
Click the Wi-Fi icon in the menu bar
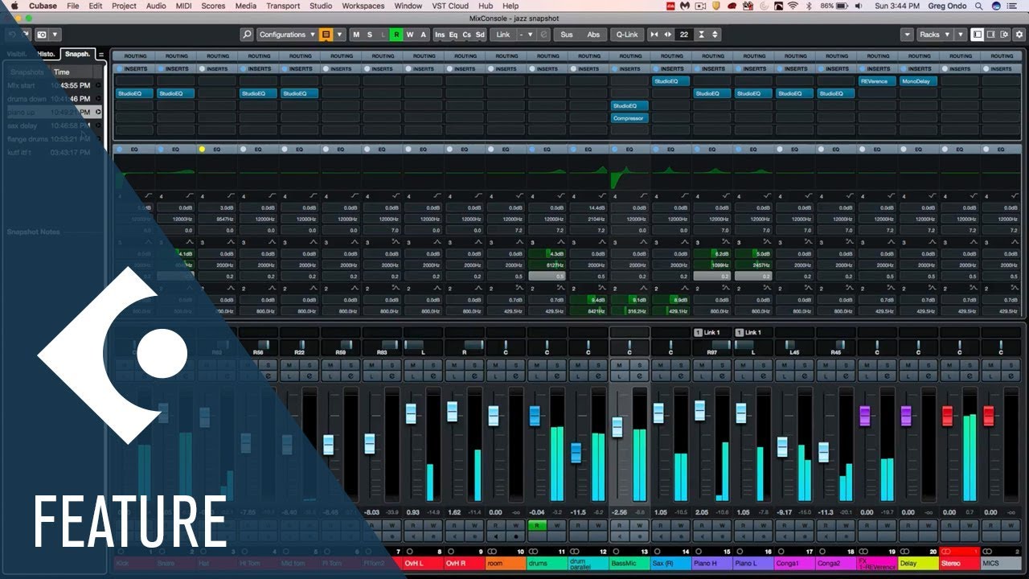793,6
